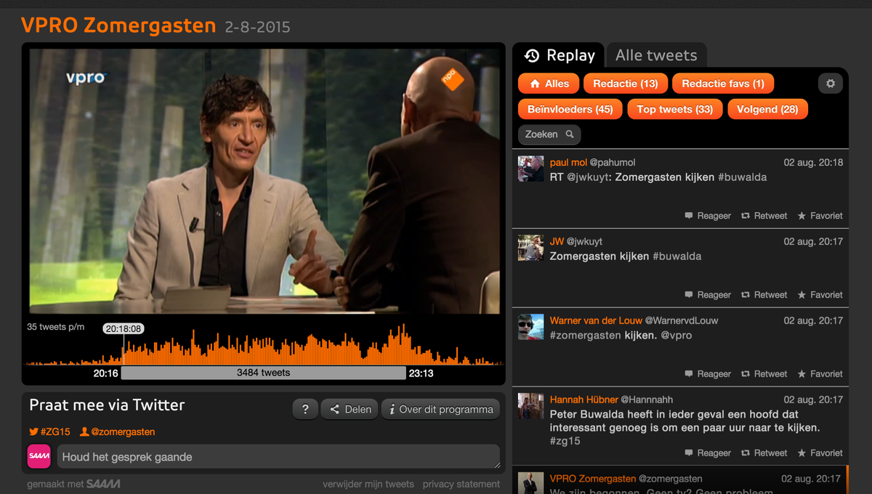This screenshot has height=494, width=872.
Task: Retweet JW's tweet
Action: [x=764, y=295]
